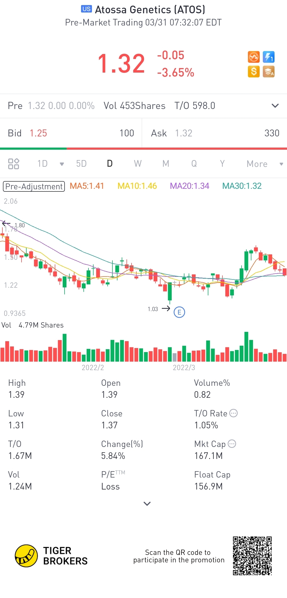The image size is (287, 598).
Task: Tap the gray volume bar
Action: pyautogui.click(x=175, y=357)
